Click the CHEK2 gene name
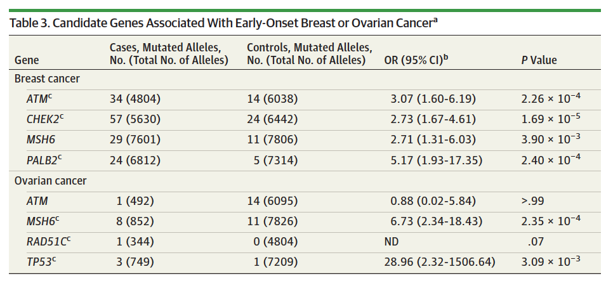Viewport: 613px width, 288px height. (x=43, y=120)
